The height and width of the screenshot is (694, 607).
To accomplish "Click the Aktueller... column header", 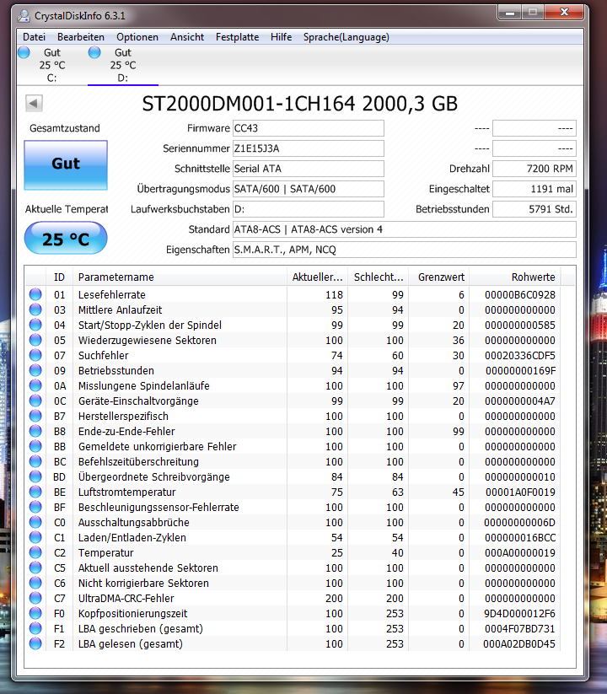I will point(318,277).
